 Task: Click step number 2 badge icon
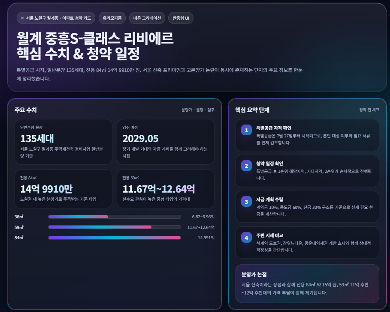pyautogui.click(x=246, y=166)
